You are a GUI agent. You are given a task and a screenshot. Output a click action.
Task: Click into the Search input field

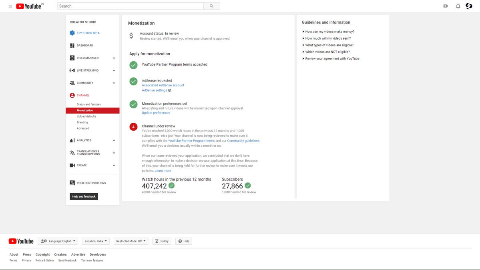click(131, 6)
